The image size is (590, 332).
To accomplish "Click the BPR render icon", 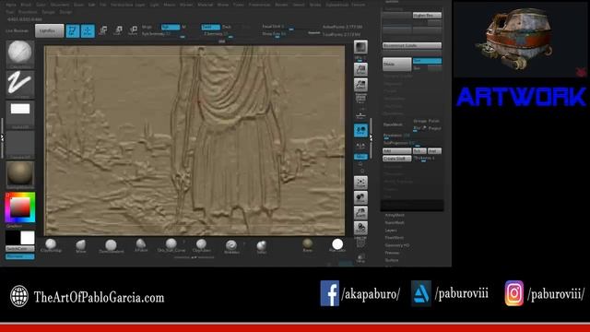I will click(360, 47).
